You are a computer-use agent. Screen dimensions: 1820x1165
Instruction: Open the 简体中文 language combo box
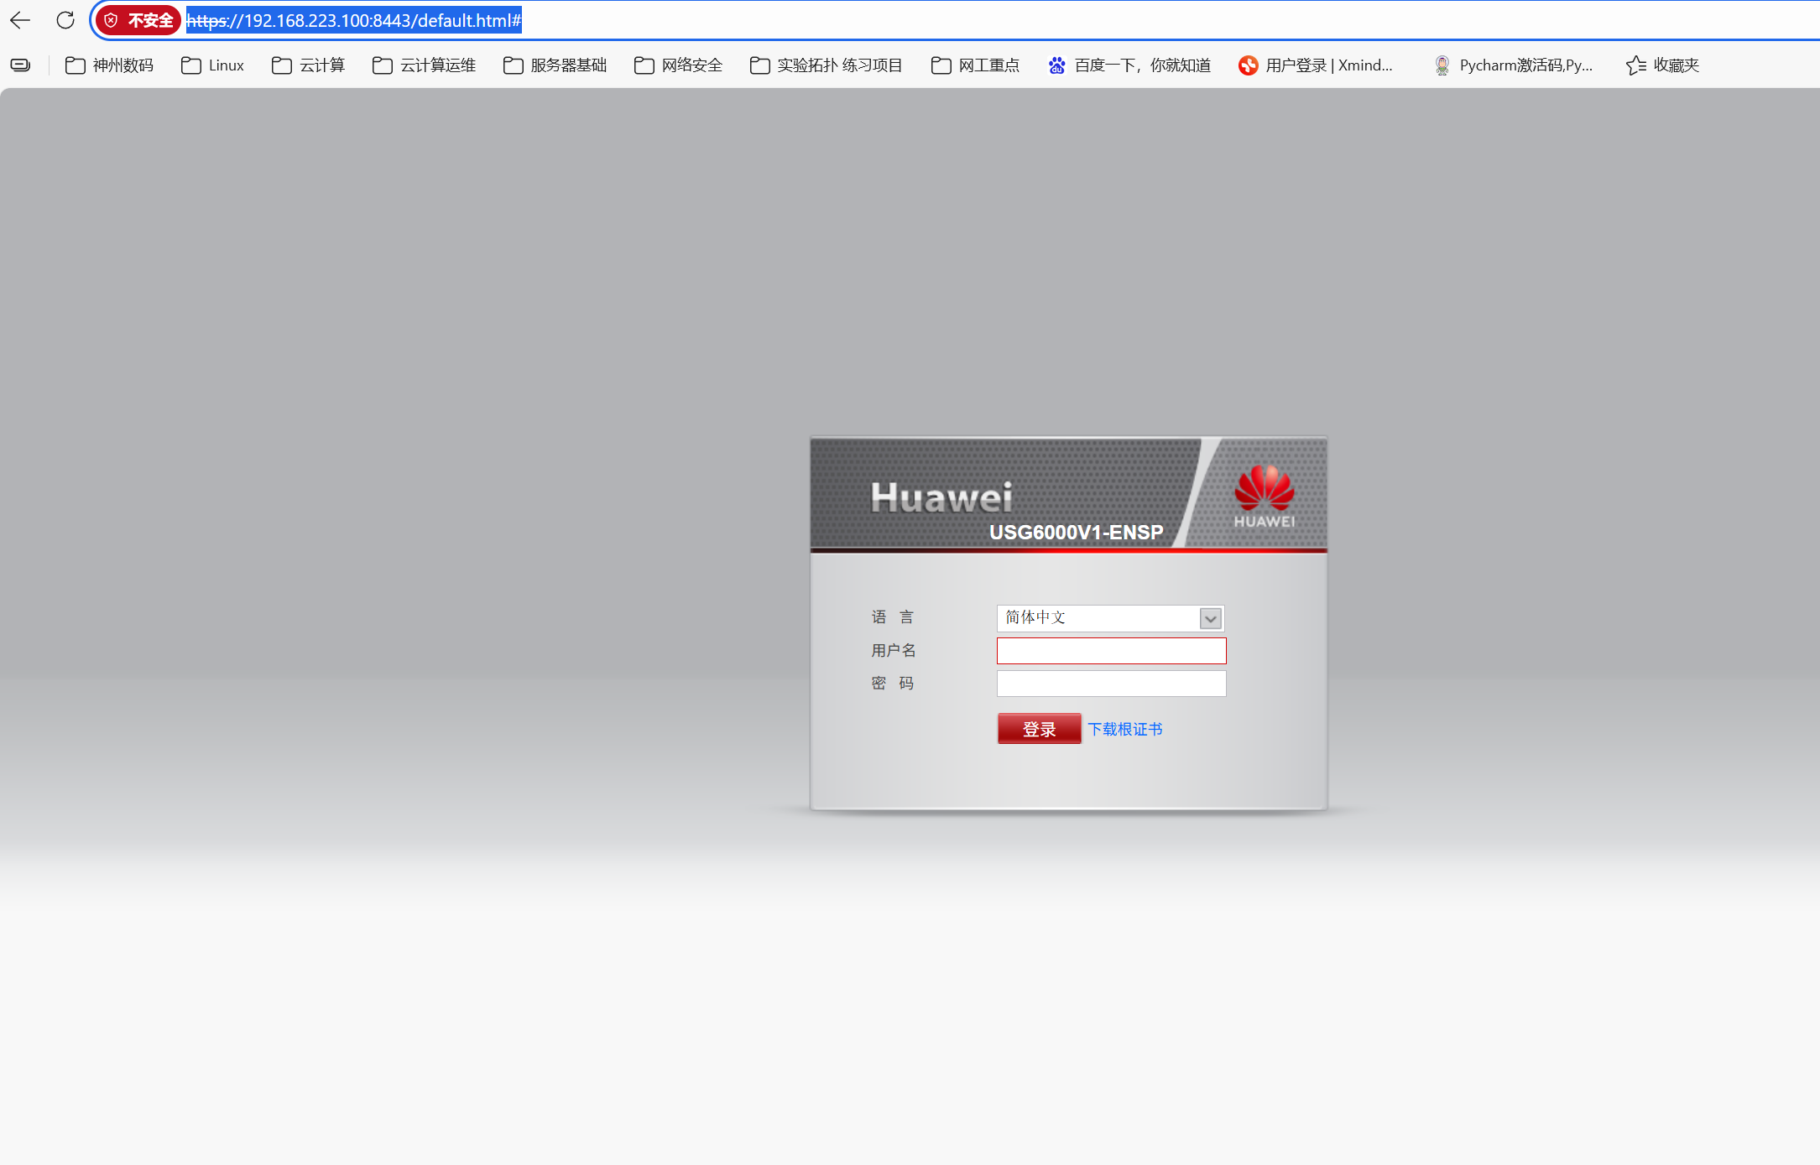pyautogui.click(x=1099, y=618)
